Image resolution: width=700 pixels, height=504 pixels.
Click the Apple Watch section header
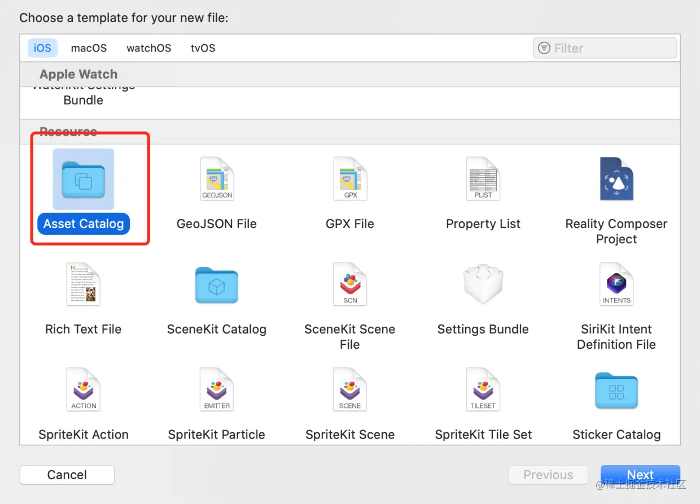pos(350,74)
